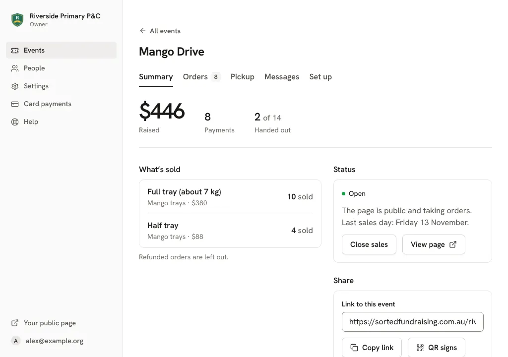
Task: Open Your public page link
Action: (x=61, y=323)
